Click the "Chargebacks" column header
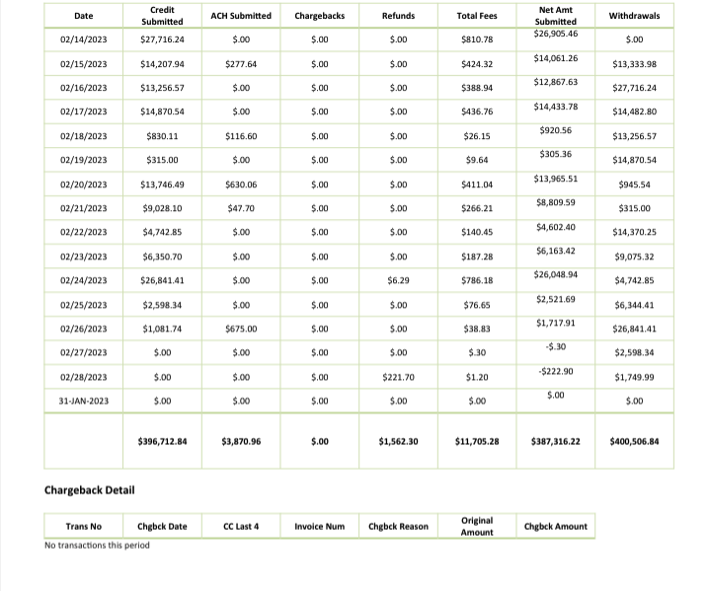The height and width of the screenshot is (591, 710). pos(319,16)
